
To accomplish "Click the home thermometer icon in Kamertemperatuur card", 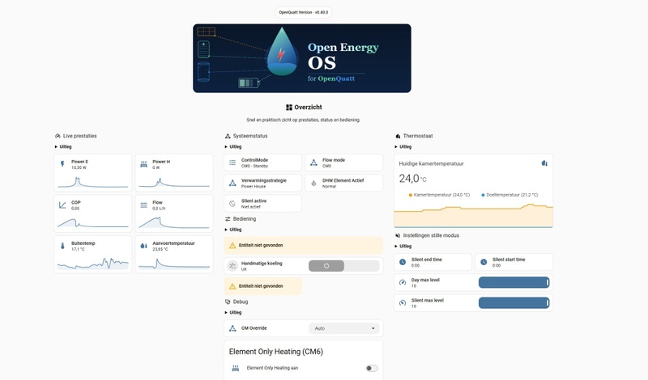I will click(544, 163).
